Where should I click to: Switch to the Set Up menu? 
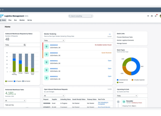click(x=30, y=20)
